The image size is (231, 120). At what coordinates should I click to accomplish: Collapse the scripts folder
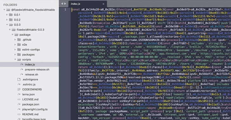(x=15, y=59)
